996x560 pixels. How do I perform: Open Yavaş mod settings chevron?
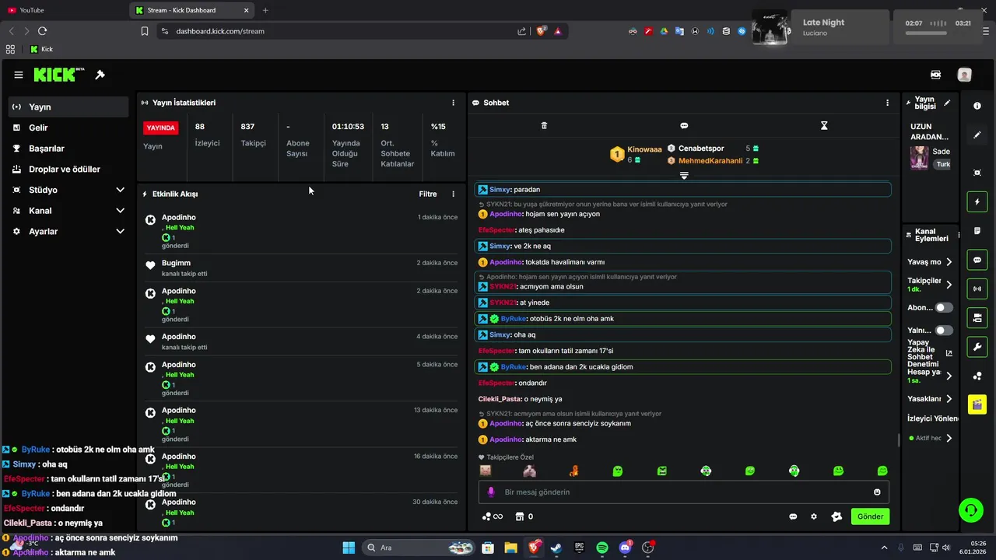click(x=949, y=262)
